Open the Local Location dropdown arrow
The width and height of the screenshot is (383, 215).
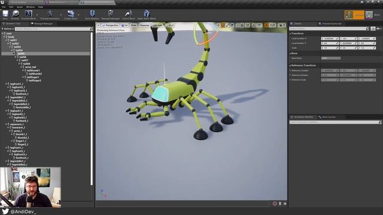click(305, 38)
